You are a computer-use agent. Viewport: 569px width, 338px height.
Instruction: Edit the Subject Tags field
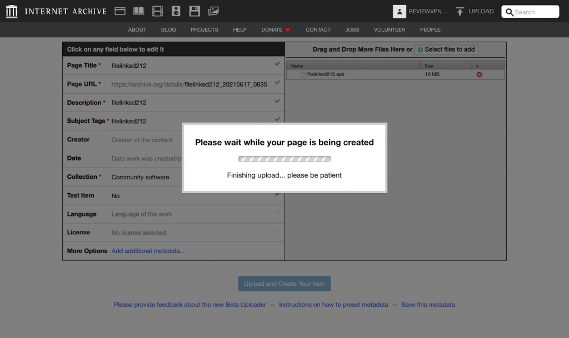(129, 122)
